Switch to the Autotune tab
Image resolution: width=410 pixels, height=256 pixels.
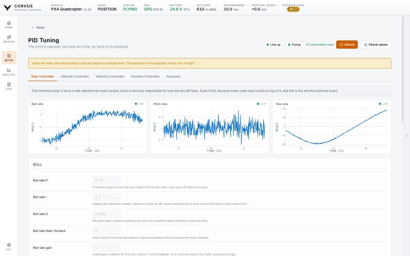click(173, 76)
